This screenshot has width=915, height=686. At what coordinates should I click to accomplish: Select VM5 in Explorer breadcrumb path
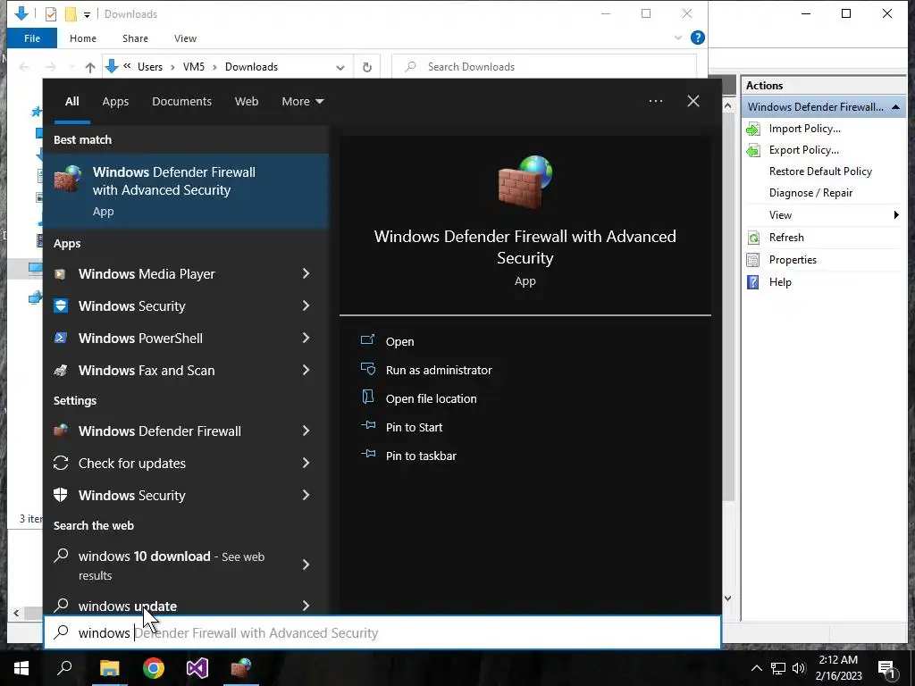[194, 66]
